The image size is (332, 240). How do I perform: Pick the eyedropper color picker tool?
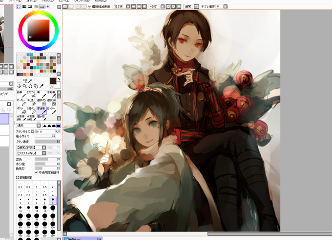pyautogui.click(x=41, y=86)
